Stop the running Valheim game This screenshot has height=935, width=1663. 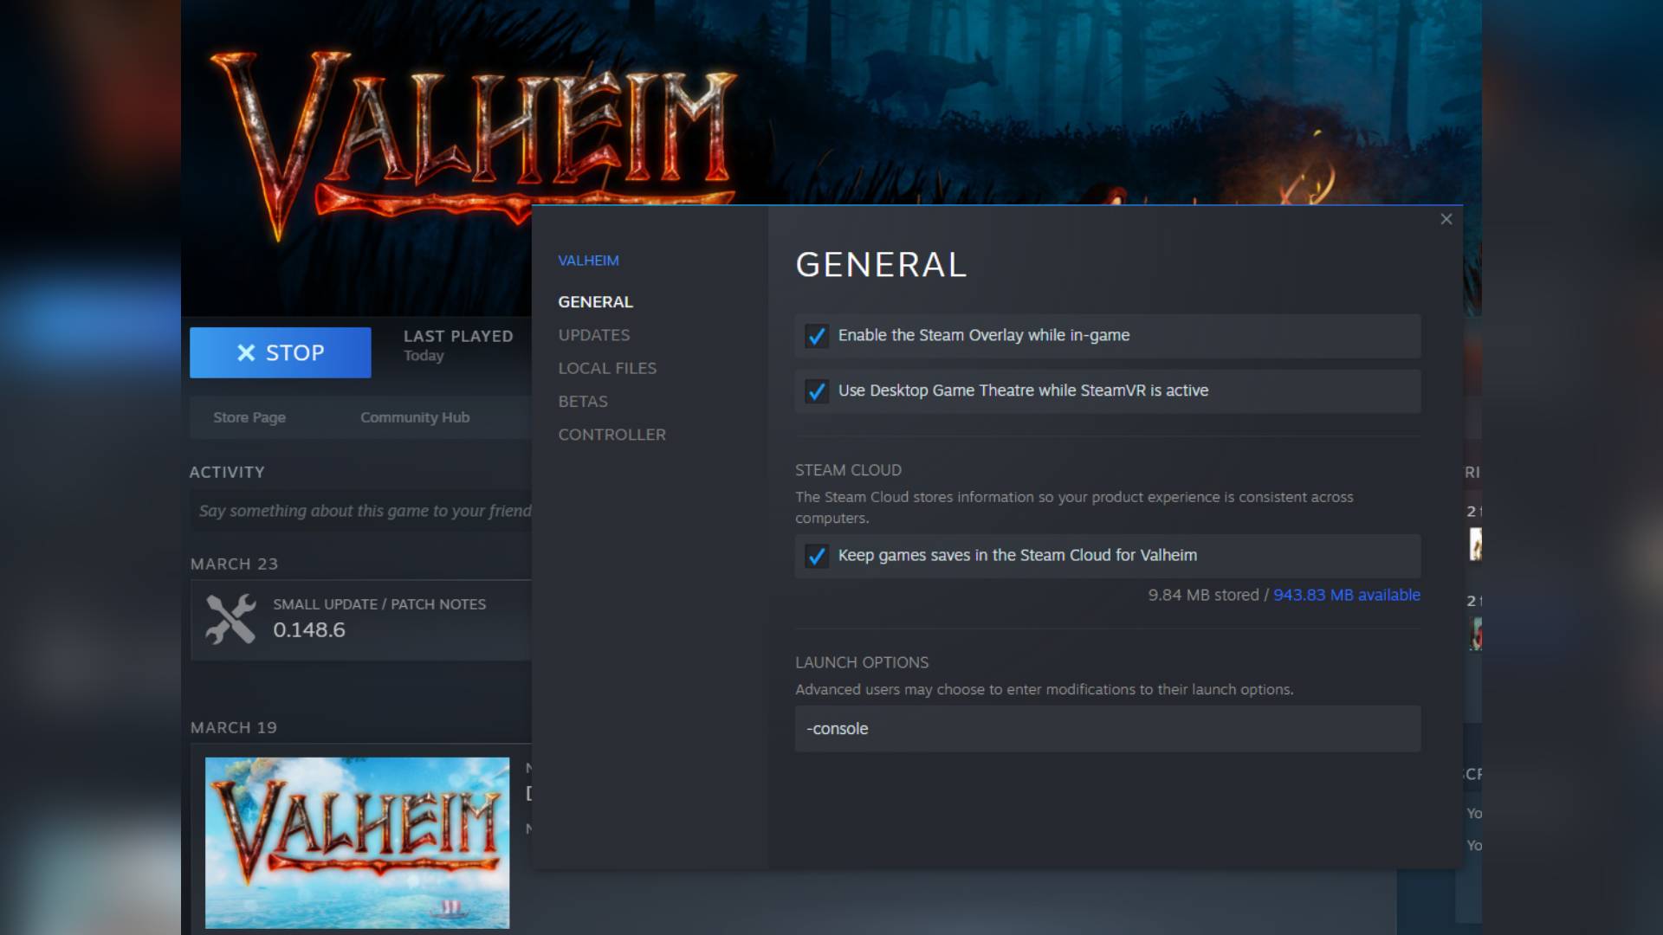click(281, 352)
